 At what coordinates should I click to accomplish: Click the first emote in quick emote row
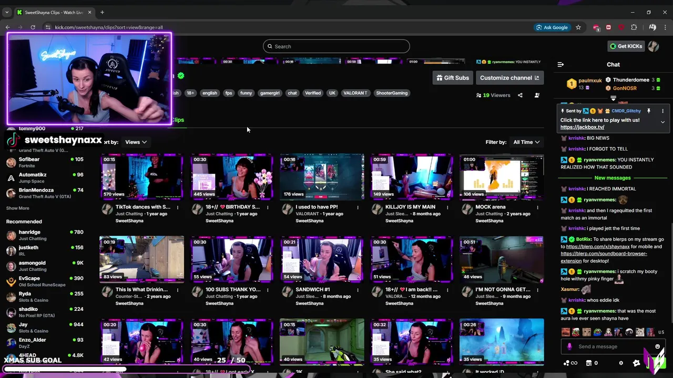[x=565, y=332]
